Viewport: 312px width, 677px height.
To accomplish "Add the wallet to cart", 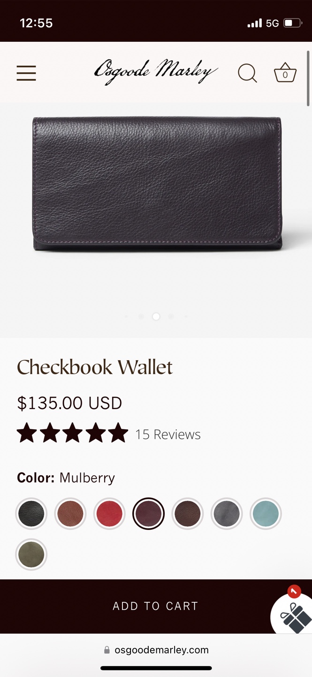I will [156, 606].
